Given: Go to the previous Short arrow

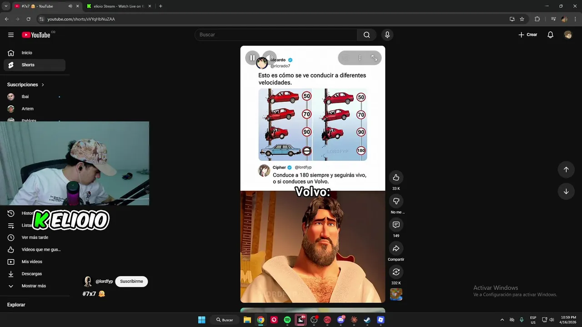Looking at the screenshot, I should pyautogui.click(x=566, y=169).
